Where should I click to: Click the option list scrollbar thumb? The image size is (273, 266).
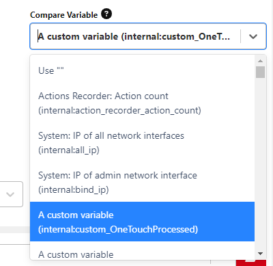260,72
